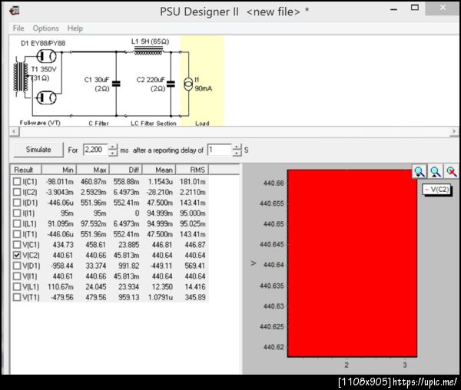Click the schematic scrollbar left arrow
The width and height of the screenshot is (461, 390).
pos(14,131)
